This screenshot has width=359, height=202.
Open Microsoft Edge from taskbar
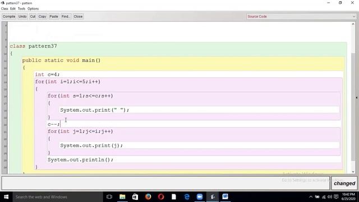[x=187, y=197]
